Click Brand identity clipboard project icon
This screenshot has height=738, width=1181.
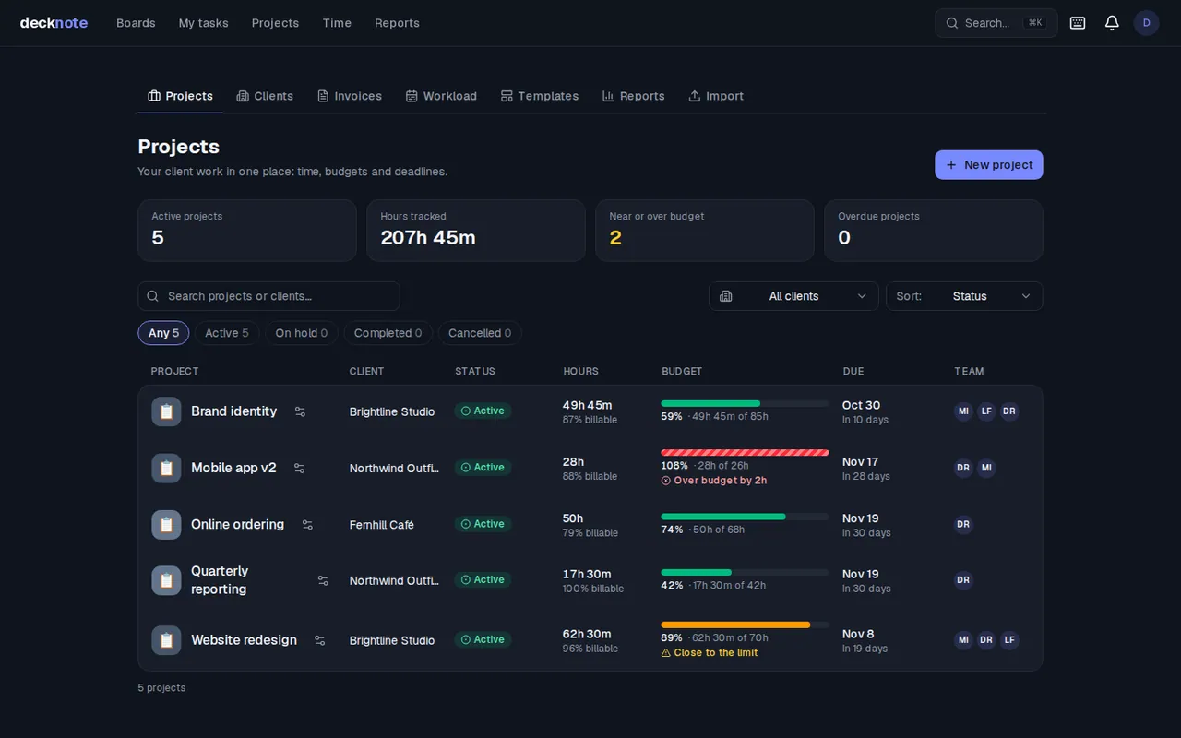(166, 411)
